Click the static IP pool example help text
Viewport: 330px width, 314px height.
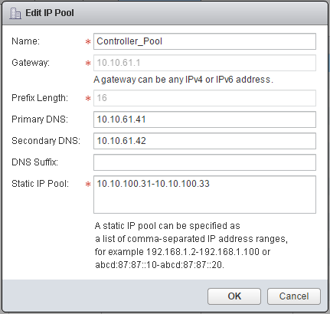191,246
